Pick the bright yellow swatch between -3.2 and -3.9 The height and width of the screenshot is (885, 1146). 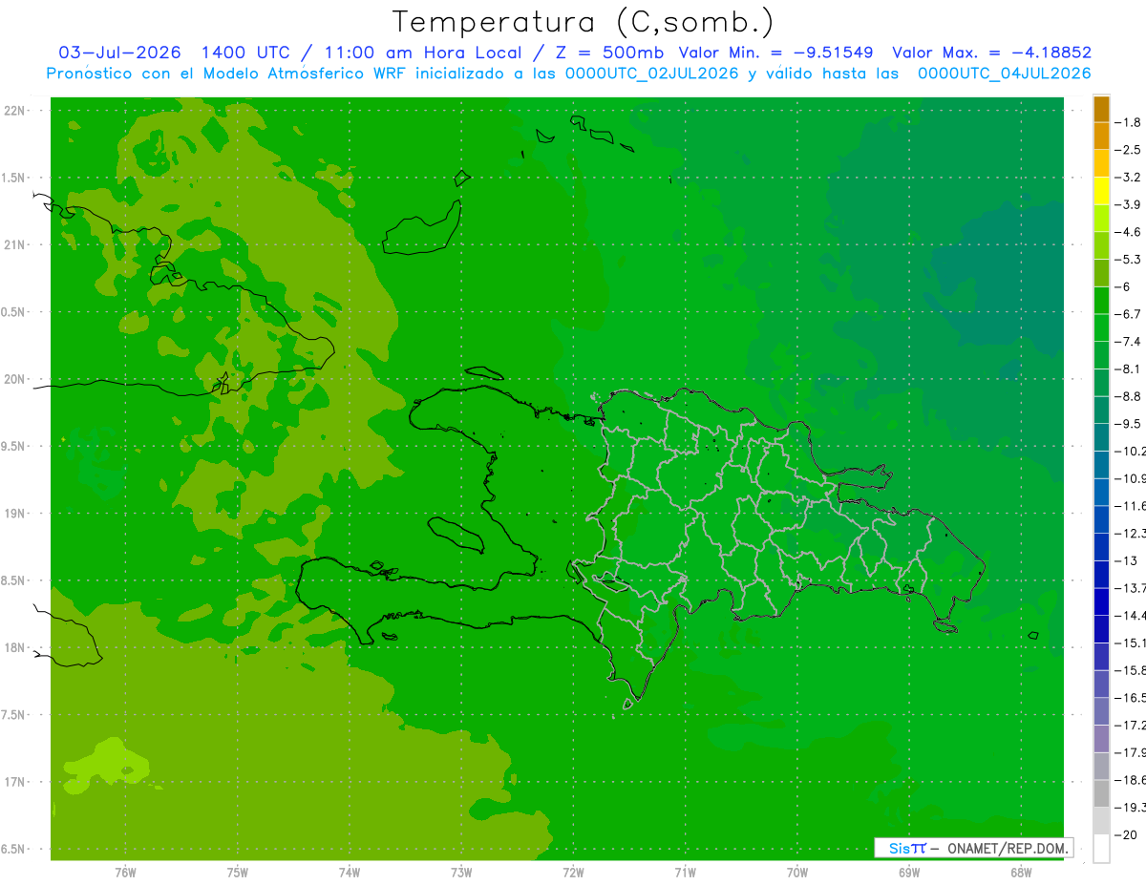click(1101, 191)
